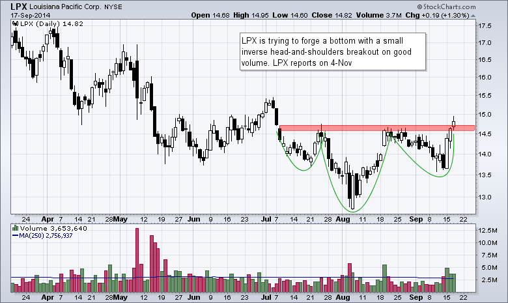Click the inverse head-and-shoulders annotation text box
This screenshot has width=508, height=303.
tap(333, 51)
